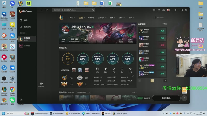
Task: Select the 单双排 46% win rate circle
Action: tap(113, 59)
